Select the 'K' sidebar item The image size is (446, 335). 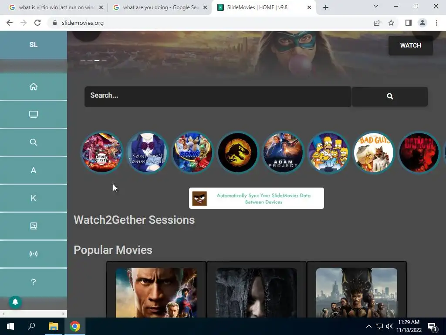click(33, 198)
